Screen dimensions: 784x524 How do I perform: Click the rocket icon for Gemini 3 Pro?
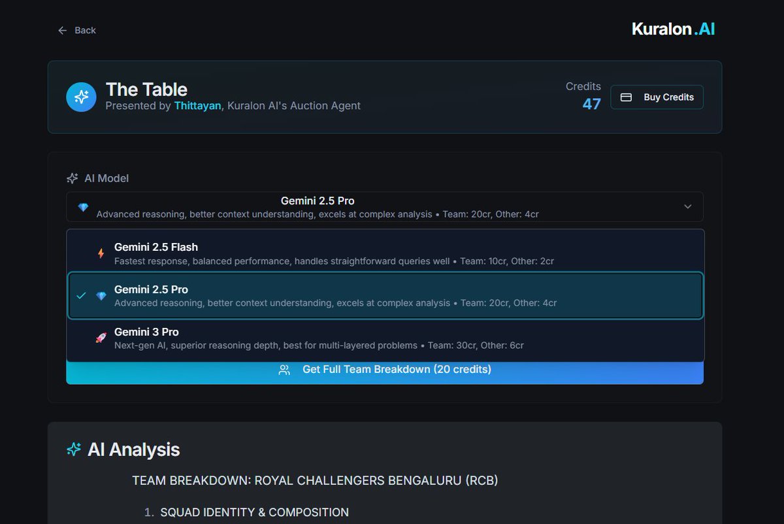101,338
